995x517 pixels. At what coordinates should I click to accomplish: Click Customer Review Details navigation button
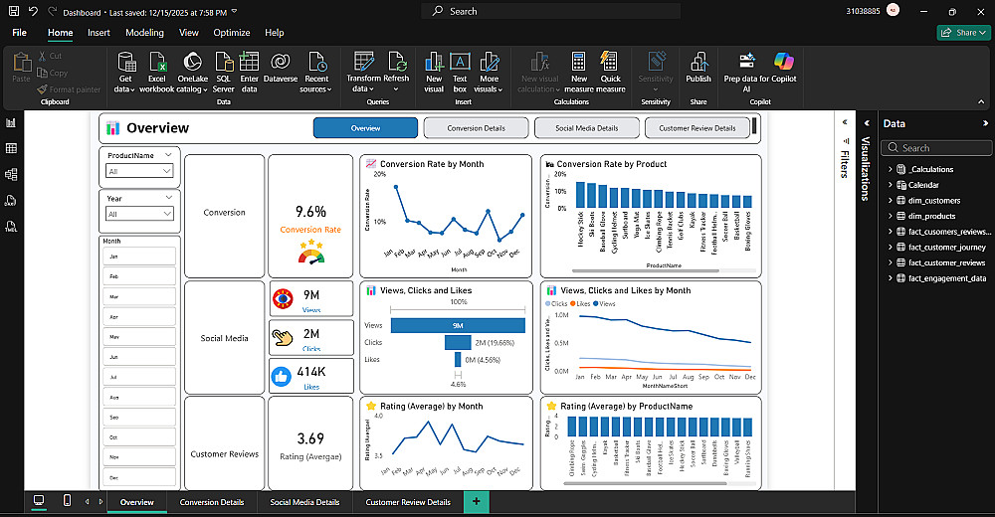point(696,127)
